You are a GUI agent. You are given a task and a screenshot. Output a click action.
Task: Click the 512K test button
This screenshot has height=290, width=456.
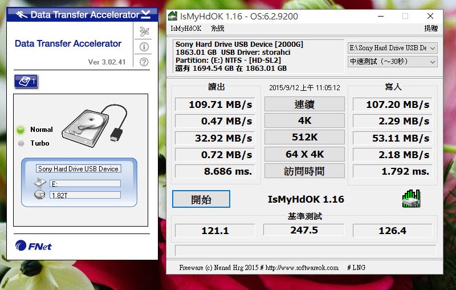pyautogui.click(x=304, y=137)
